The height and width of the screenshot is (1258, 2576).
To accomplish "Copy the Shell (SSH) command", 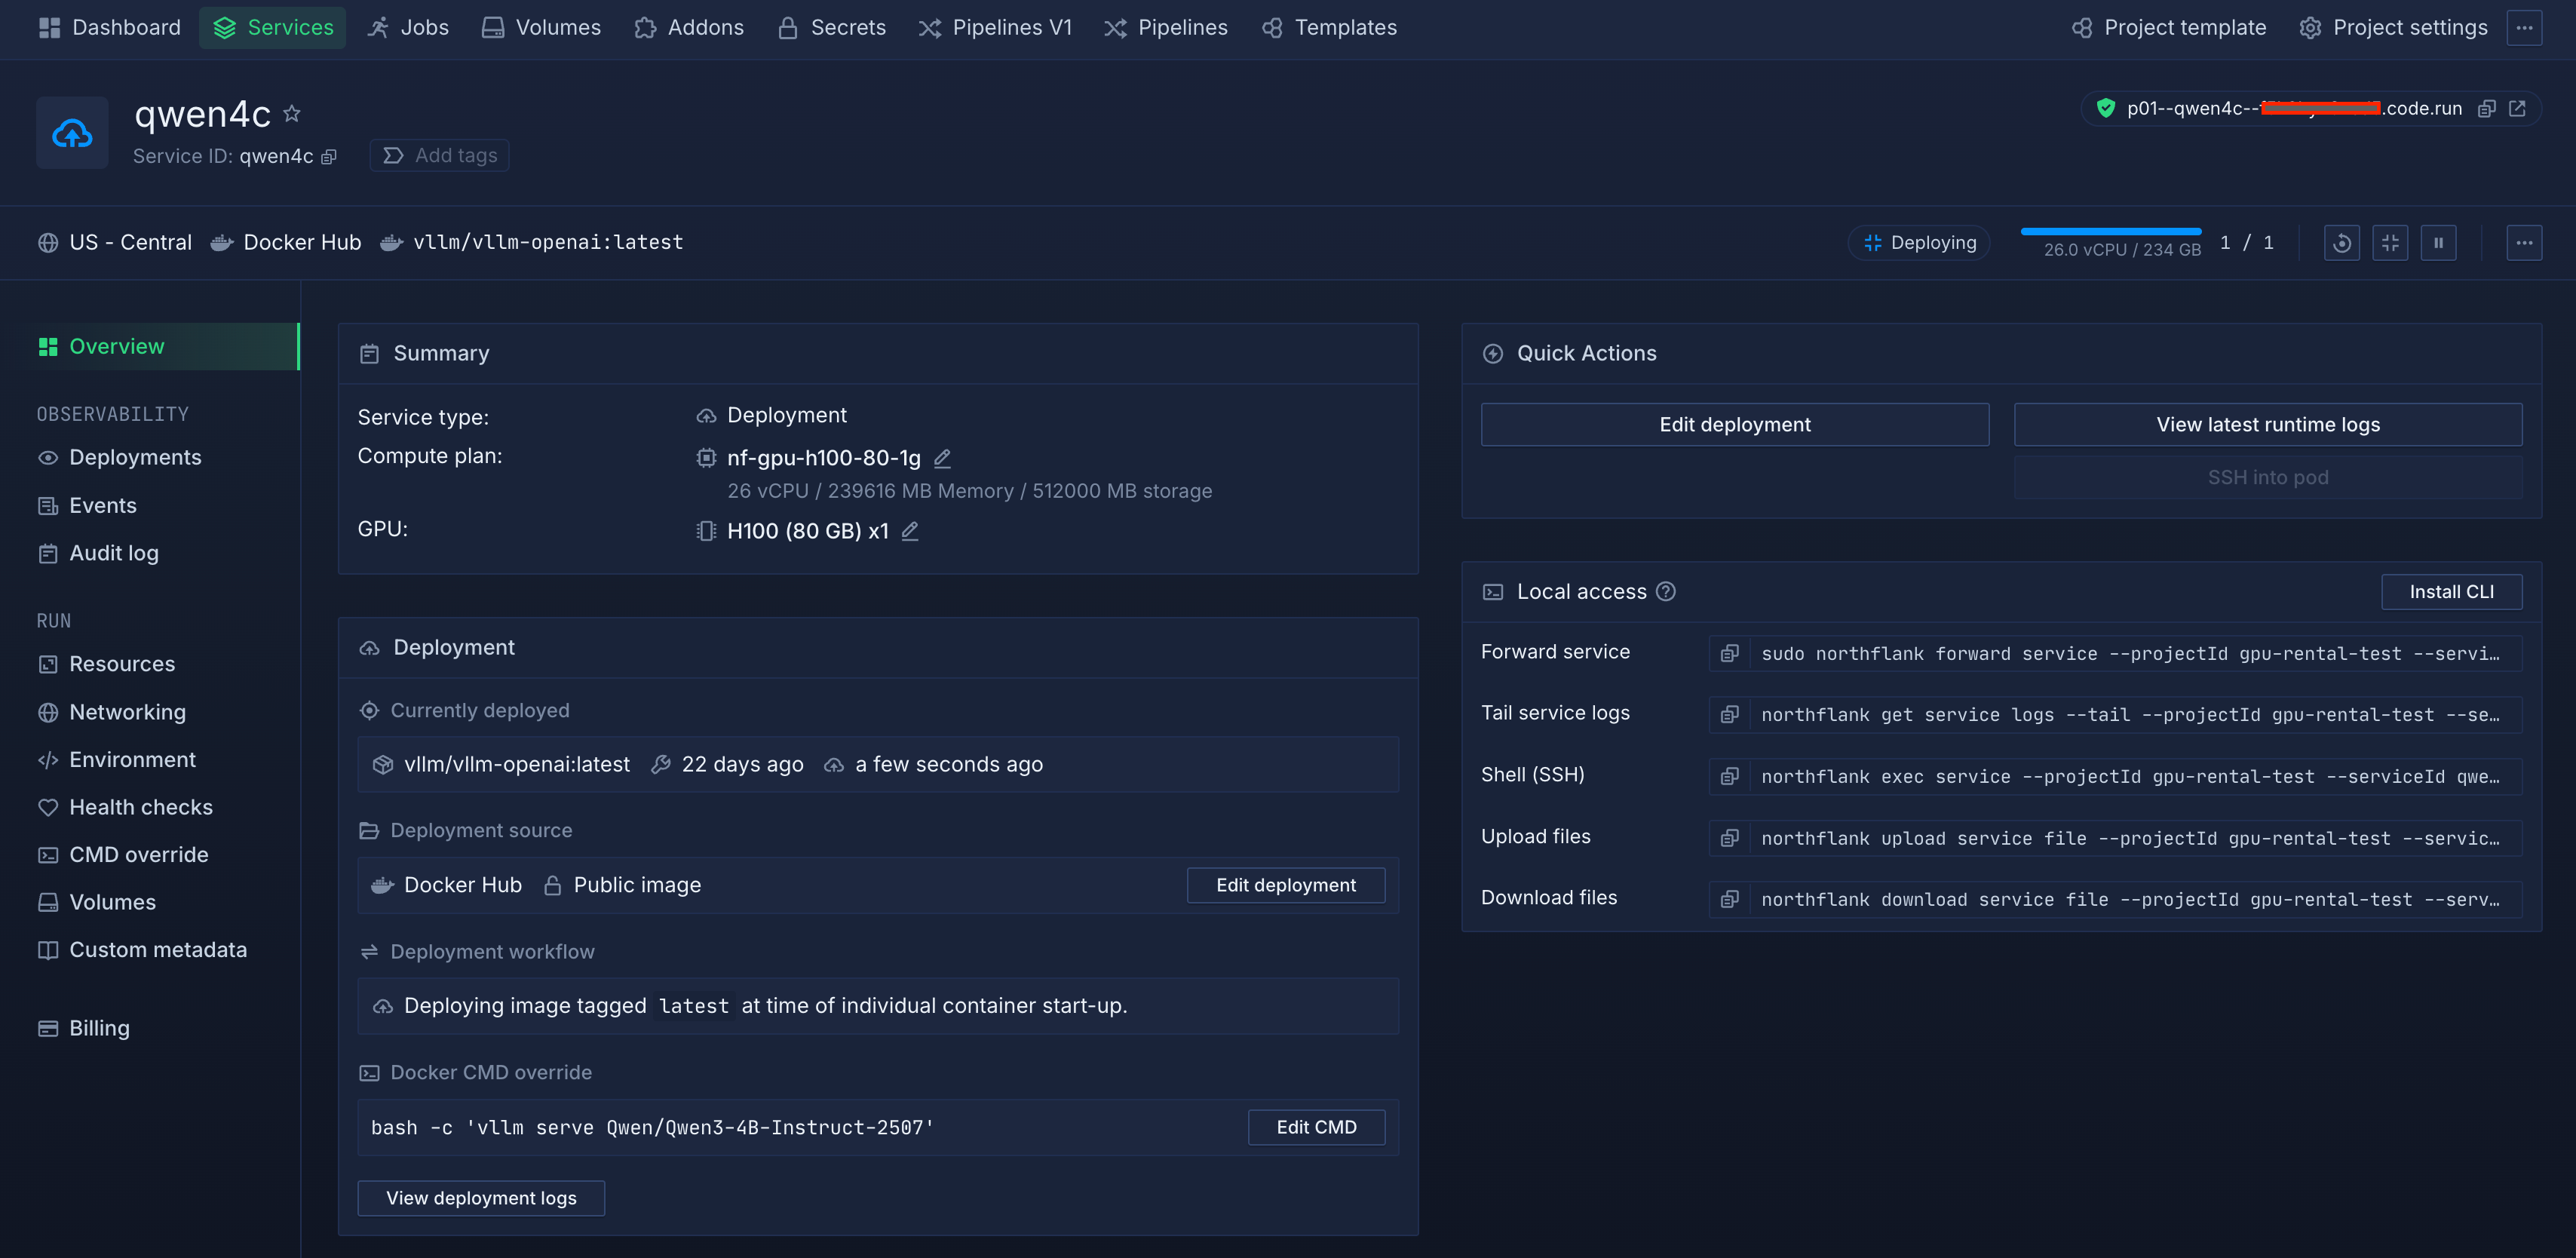I will 1729,776.
